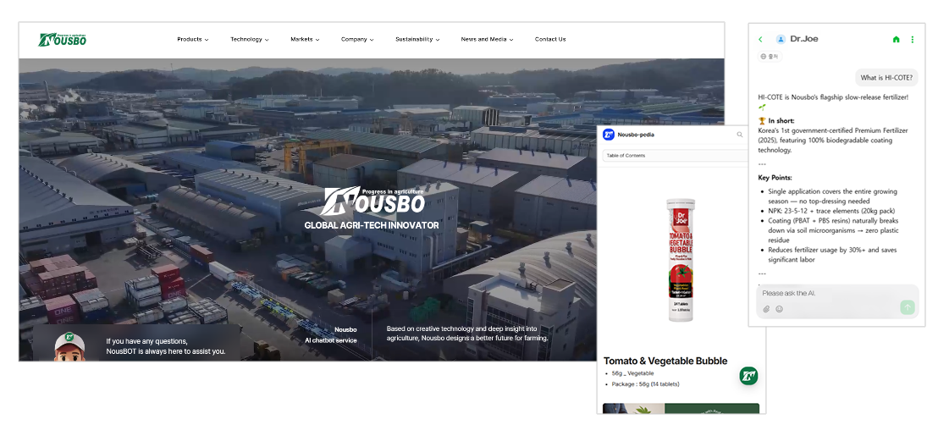Open the green home icon in Dr.Joe chat
This screenshot has width=949, height=436.
896,39
